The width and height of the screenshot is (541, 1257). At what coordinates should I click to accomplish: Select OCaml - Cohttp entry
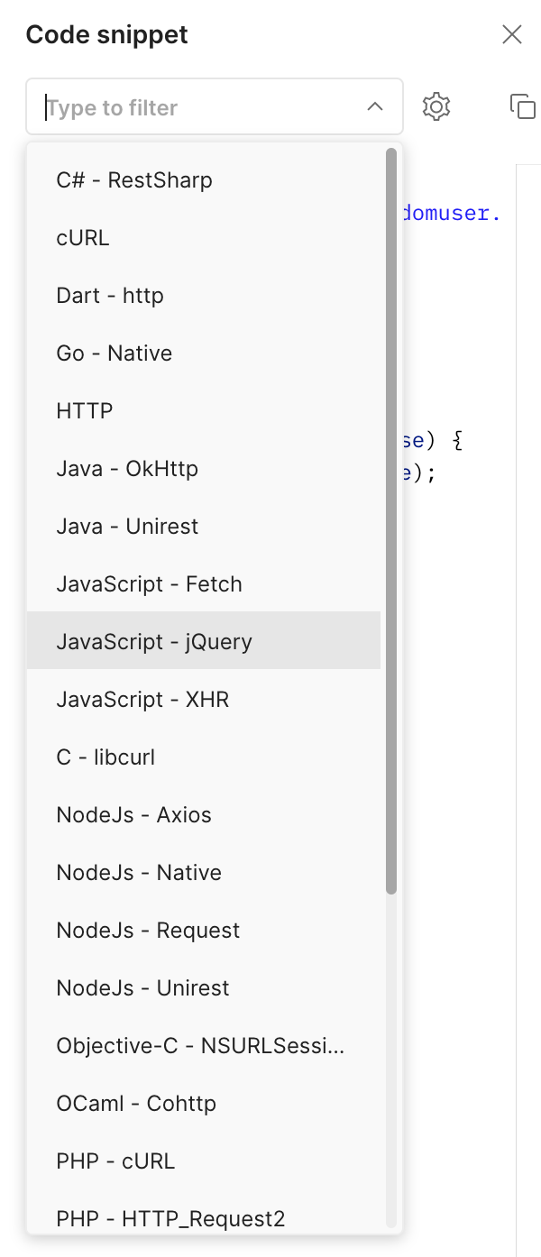coord(136,1104)
